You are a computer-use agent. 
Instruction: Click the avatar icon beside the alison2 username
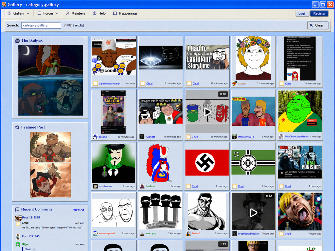pyautogui.click(x=95, y=137)
